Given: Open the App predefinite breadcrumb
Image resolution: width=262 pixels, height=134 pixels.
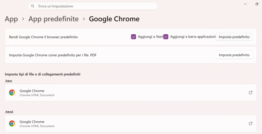Looking at the screenshot, I should coord(53,19).
